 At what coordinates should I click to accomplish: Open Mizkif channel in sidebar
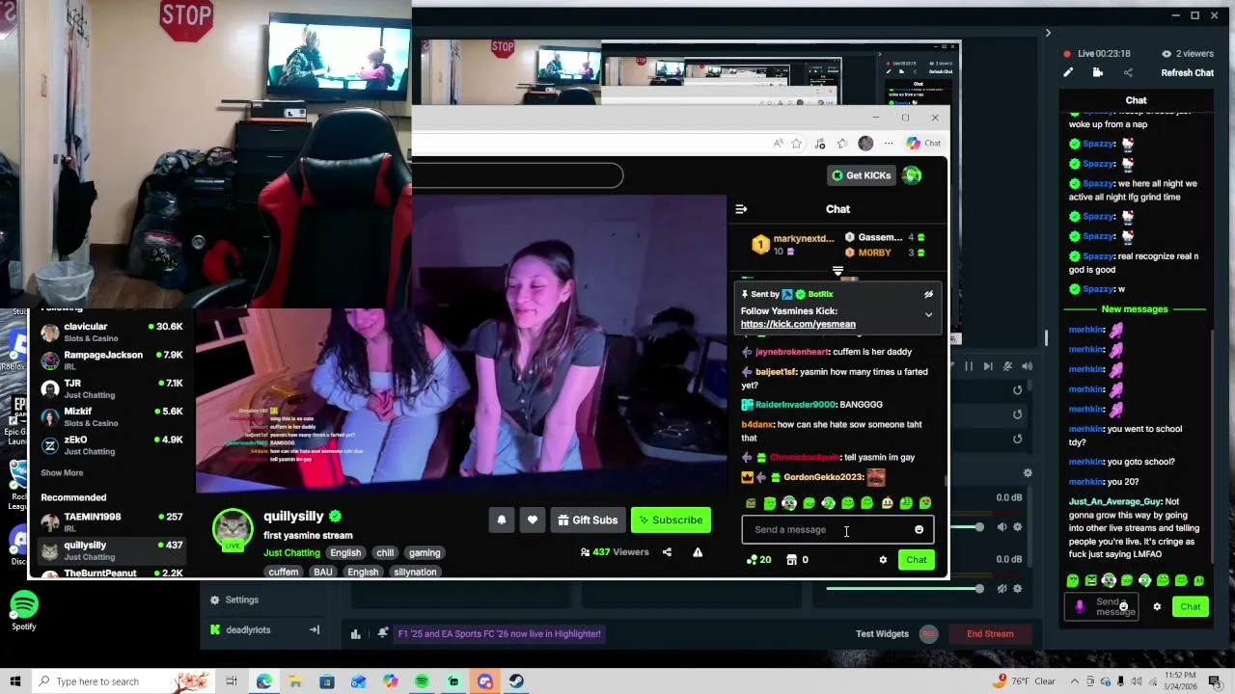tap(111, 416)
